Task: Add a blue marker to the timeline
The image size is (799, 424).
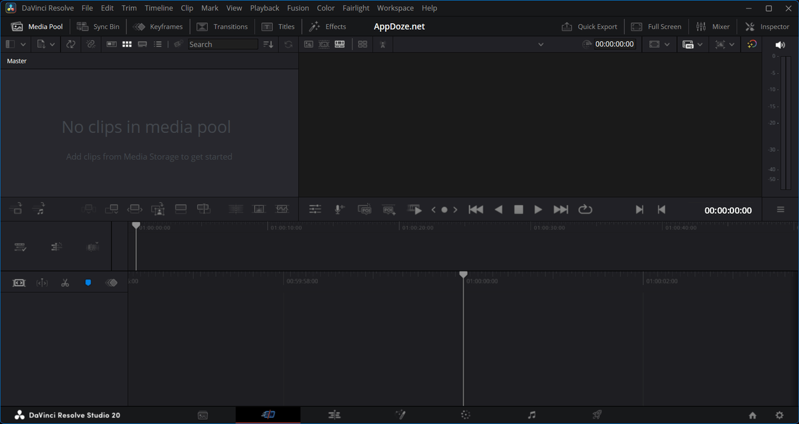Action: [88, 283]
